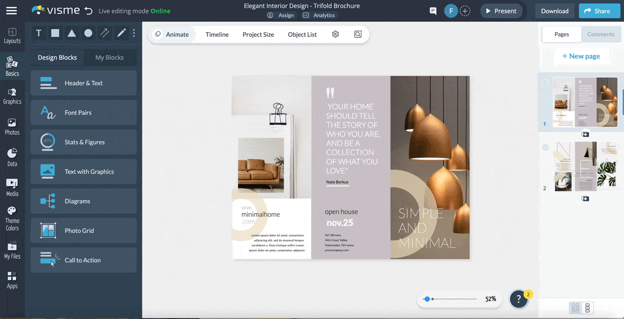Open the hamburger main menu

(x=11, y=10)
